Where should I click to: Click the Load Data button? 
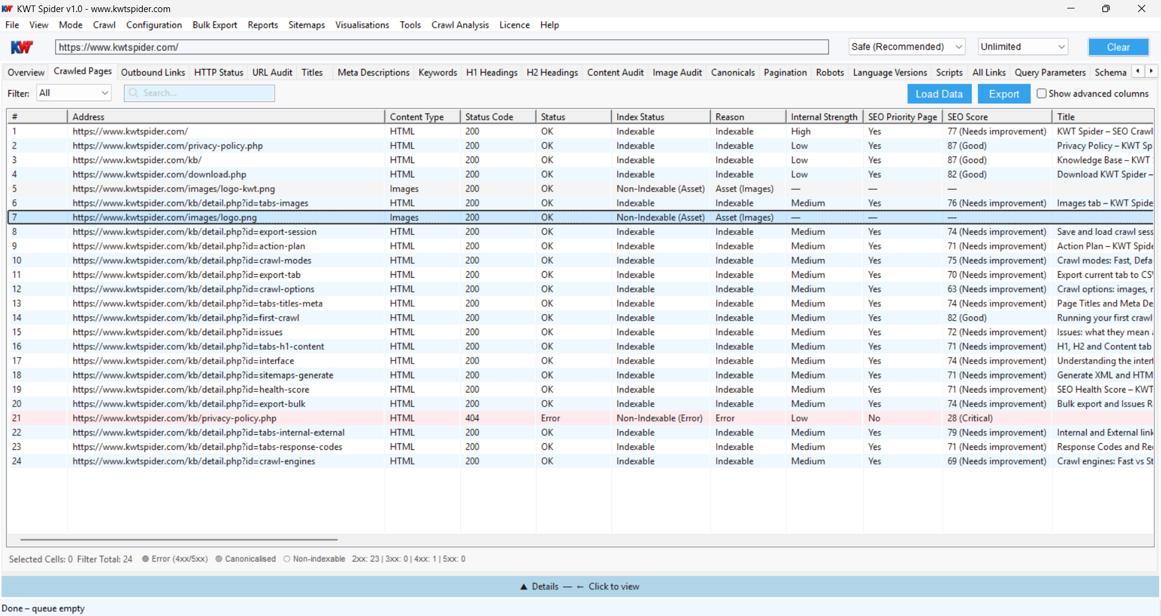938,94
